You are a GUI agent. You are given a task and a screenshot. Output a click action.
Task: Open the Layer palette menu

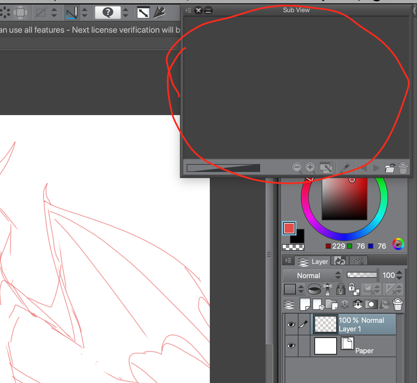(x=288, y=261)
